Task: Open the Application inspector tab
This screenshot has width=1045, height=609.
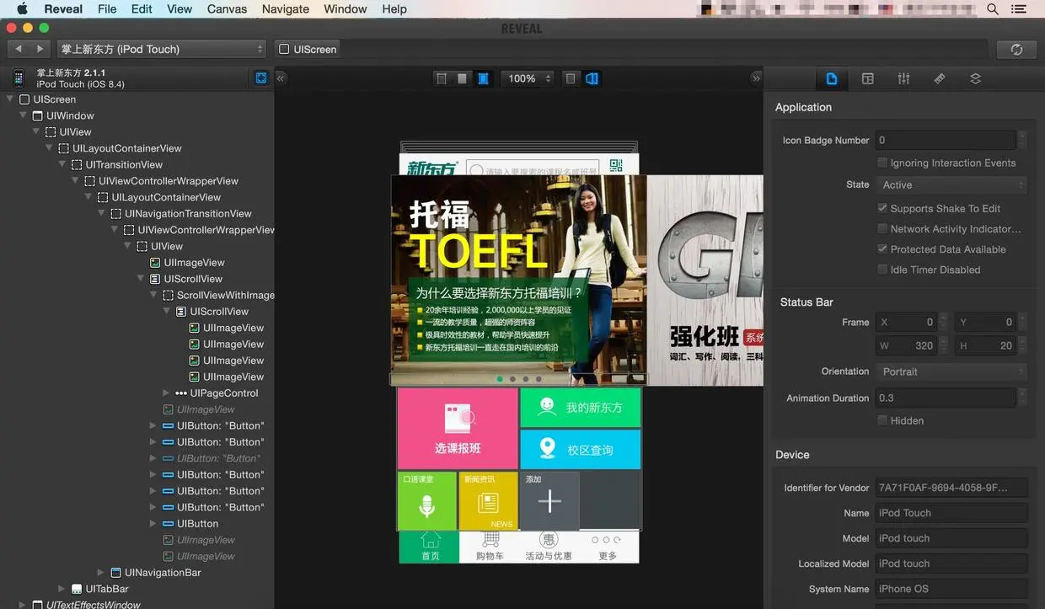Action: (832, 78)
